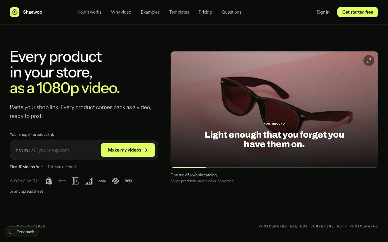Go to the Pricing page
Image resolution: width=388 pixels, height=242 pixels.
206,12
